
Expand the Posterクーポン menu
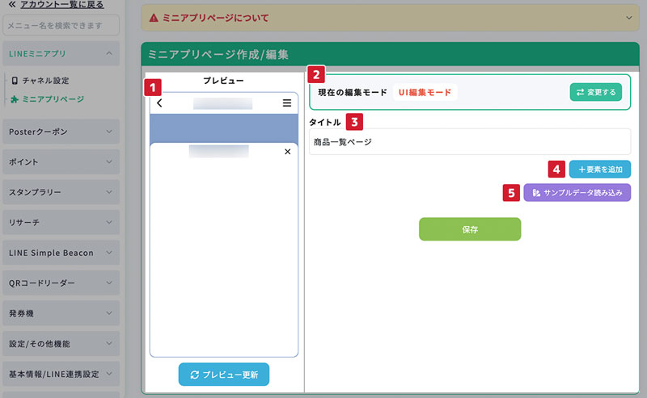click(x=109, y=132)
